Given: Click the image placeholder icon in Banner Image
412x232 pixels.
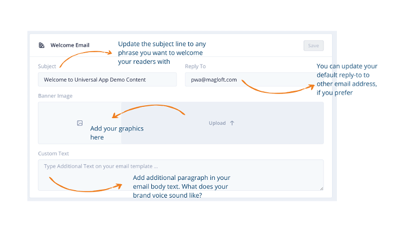Looking at the screenshot, I should 80,123.
